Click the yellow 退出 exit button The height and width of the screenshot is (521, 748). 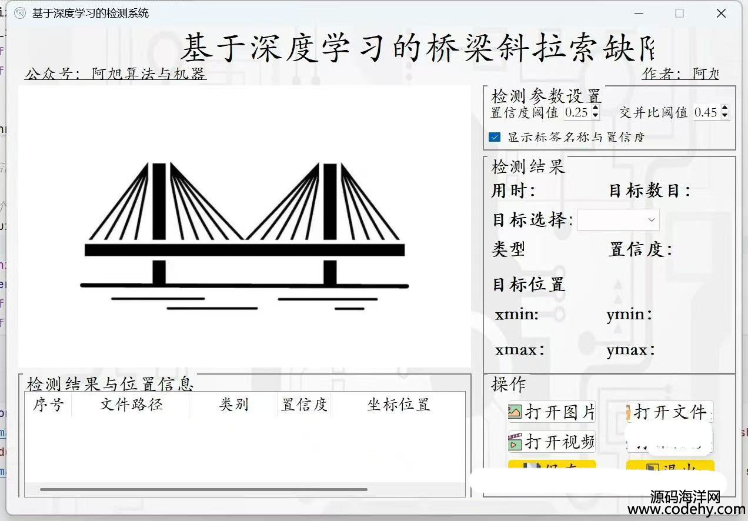(x=670, y=466)
